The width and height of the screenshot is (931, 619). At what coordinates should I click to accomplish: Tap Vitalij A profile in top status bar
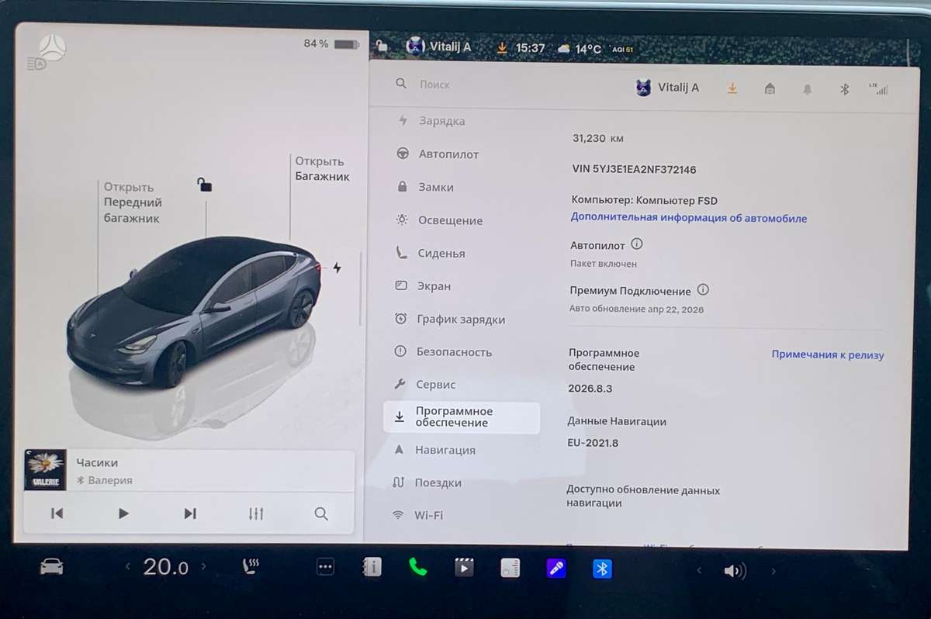[x=438, y=47]
